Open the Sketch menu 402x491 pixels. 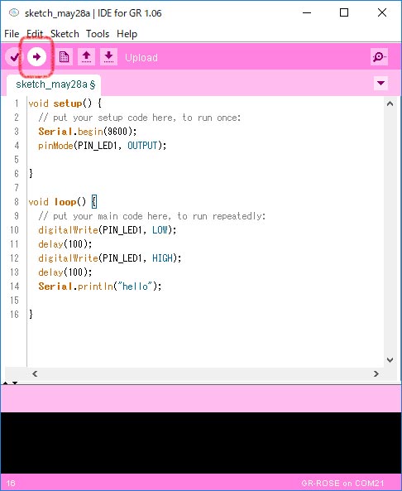(x=65, y=33)
